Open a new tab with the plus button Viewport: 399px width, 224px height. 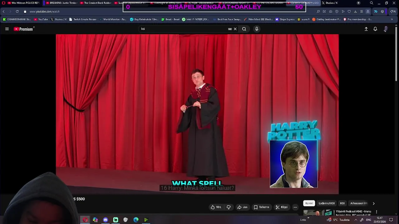click(358, 3)
